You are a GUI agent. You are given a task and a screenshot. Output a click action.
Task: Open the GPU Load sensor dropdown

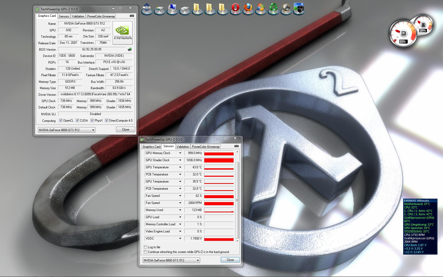click(x=180, y=217)
